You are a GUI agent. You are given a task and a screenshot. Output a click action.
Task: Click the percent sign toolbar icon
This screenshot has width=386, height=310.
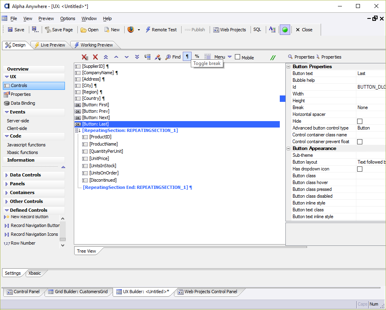click(x=197, y=57)
